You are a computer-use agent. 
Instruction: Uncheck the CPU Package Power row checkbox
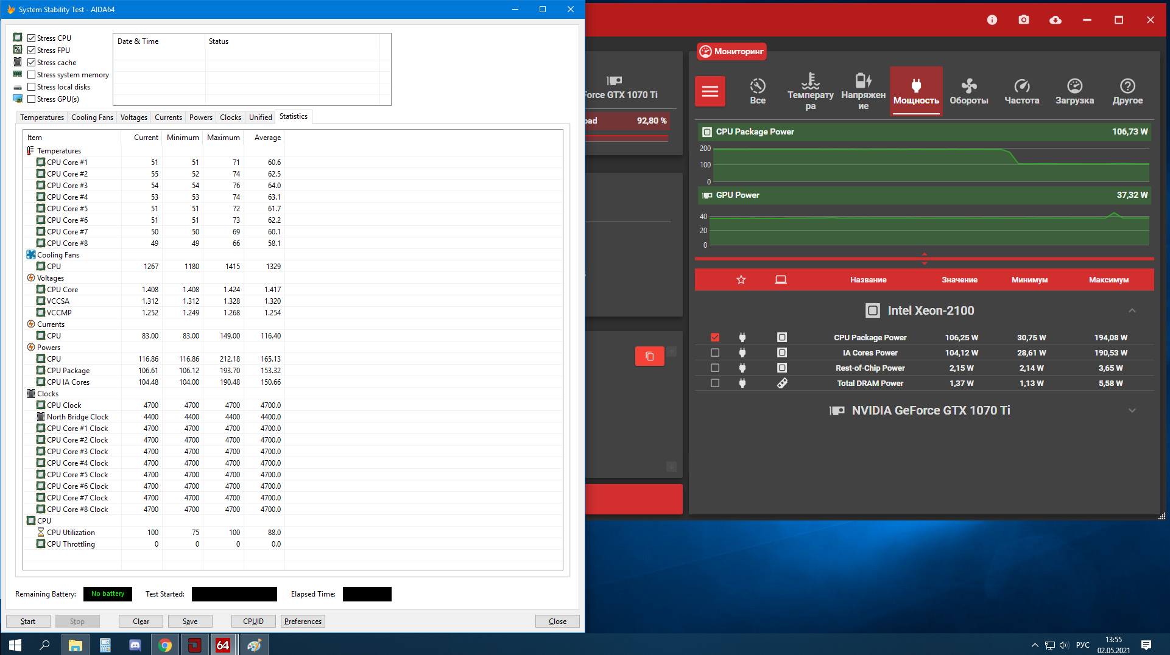tap(715, 337)
